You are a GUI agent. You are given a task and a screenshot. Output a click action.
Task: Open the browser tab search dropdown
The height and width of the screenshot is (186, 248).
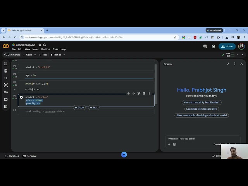tap(3, 30)
